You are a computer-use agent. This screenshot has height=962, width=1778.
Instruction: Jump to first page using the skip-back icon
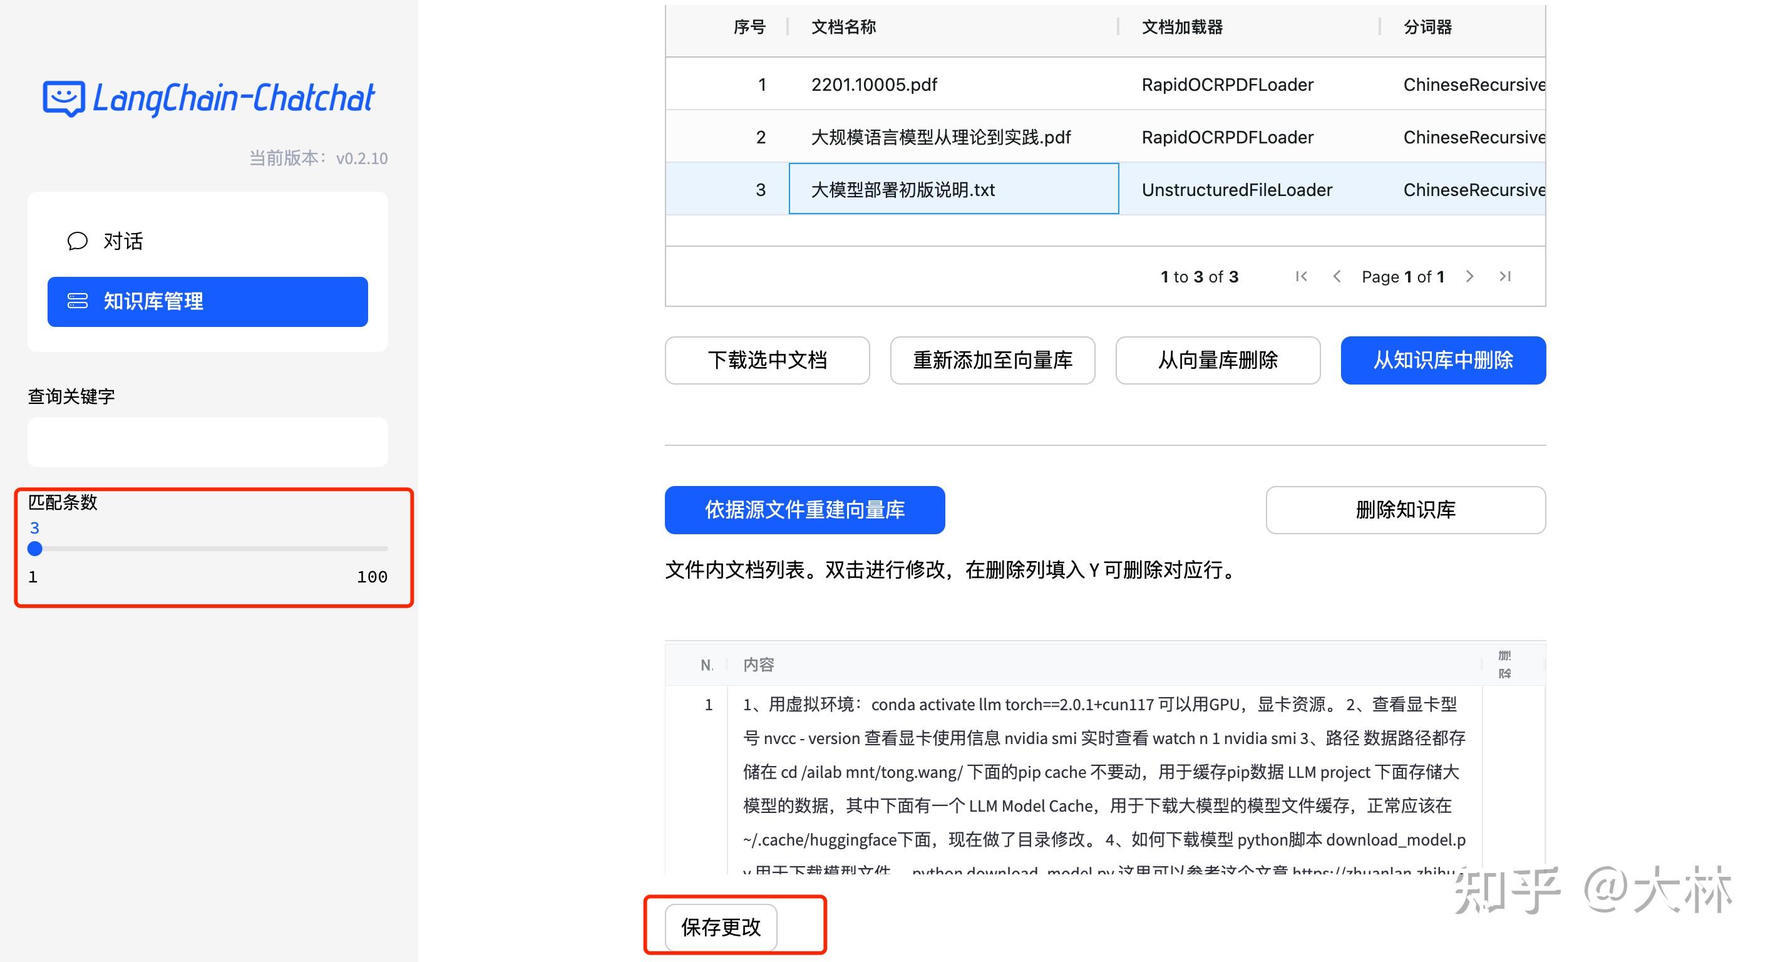[1302, 276]
